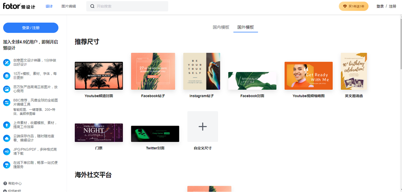Open the 英文邀请函 birthday thumbnail
402x193 pixels.
tap(354, 71)
